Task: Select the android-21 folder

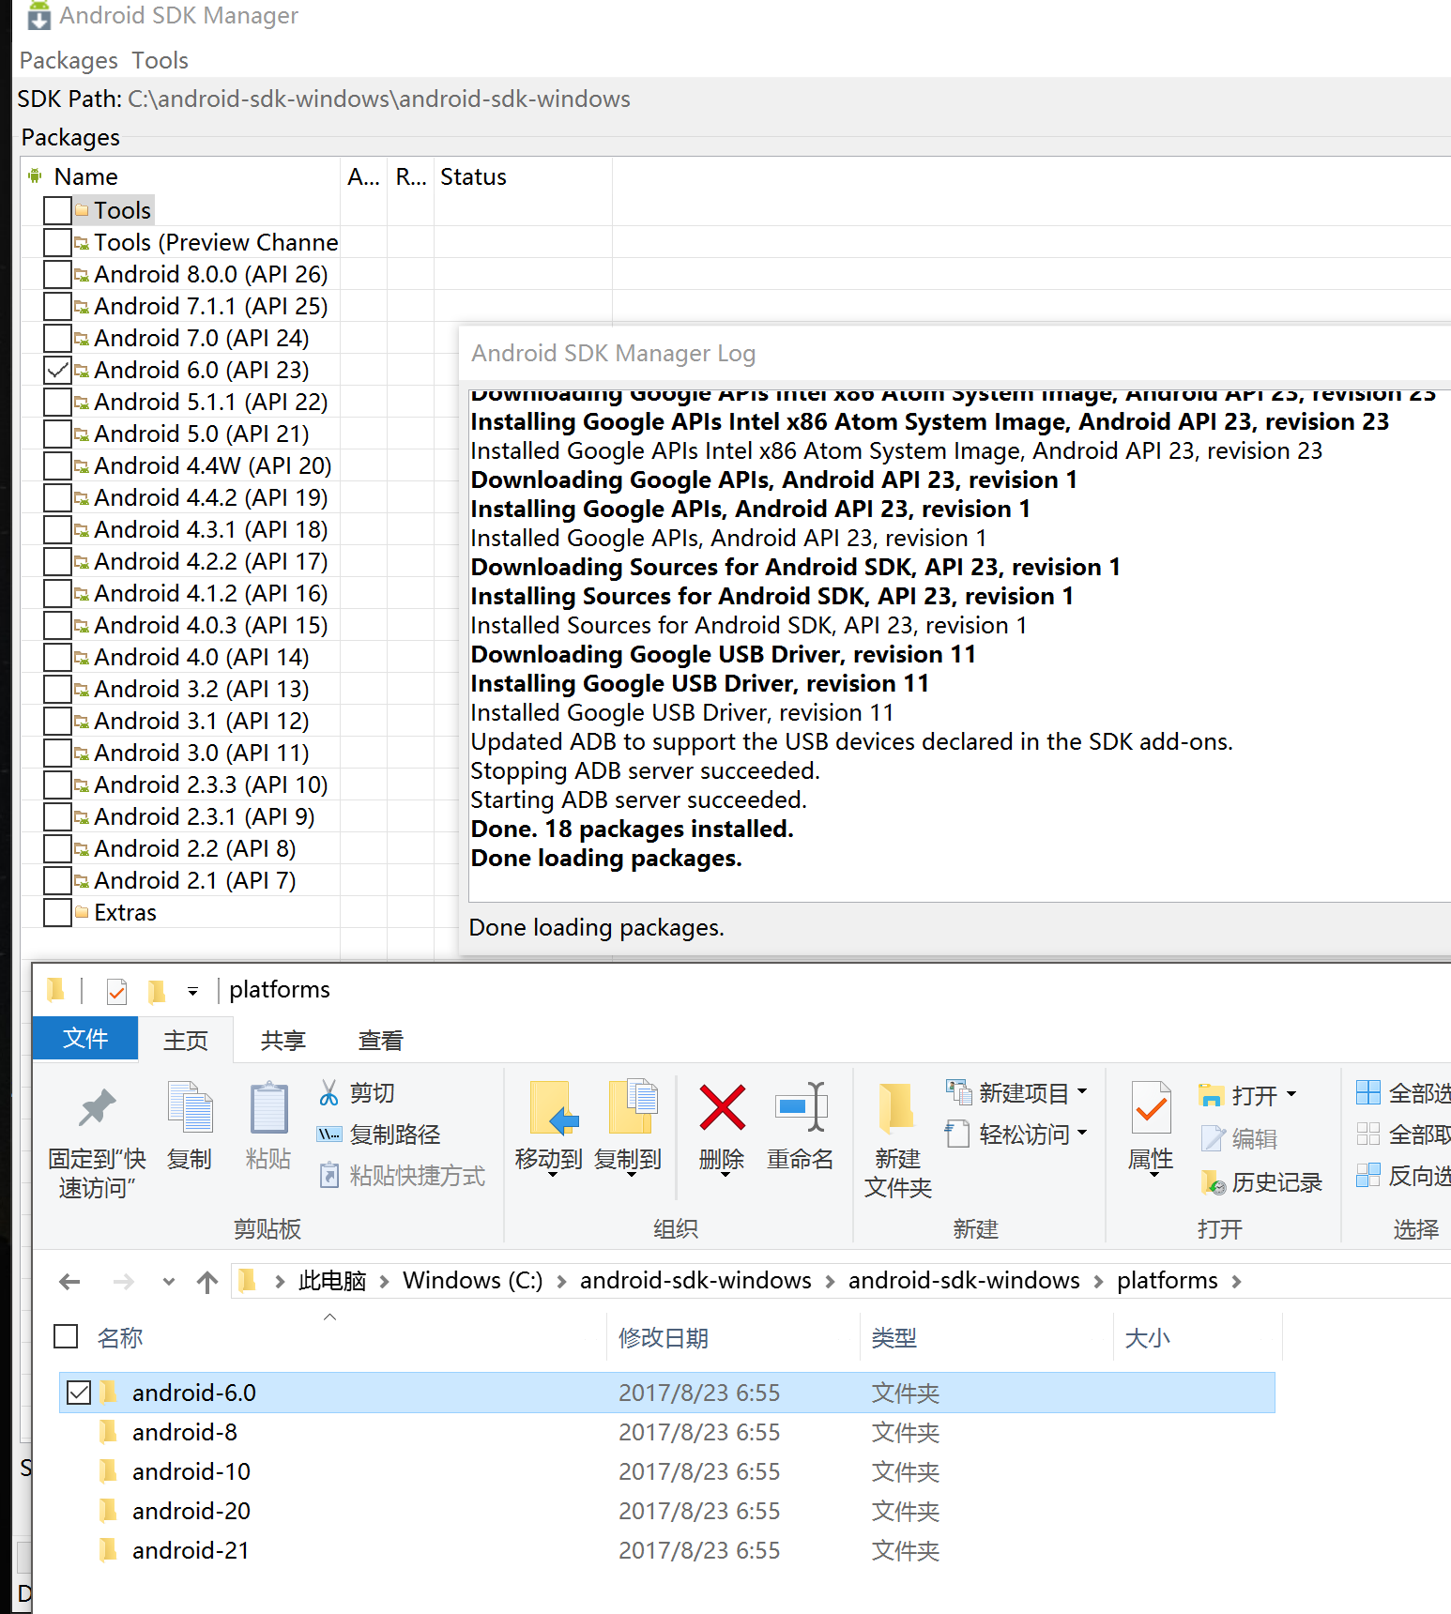Action: click(x=191, y=1550)
